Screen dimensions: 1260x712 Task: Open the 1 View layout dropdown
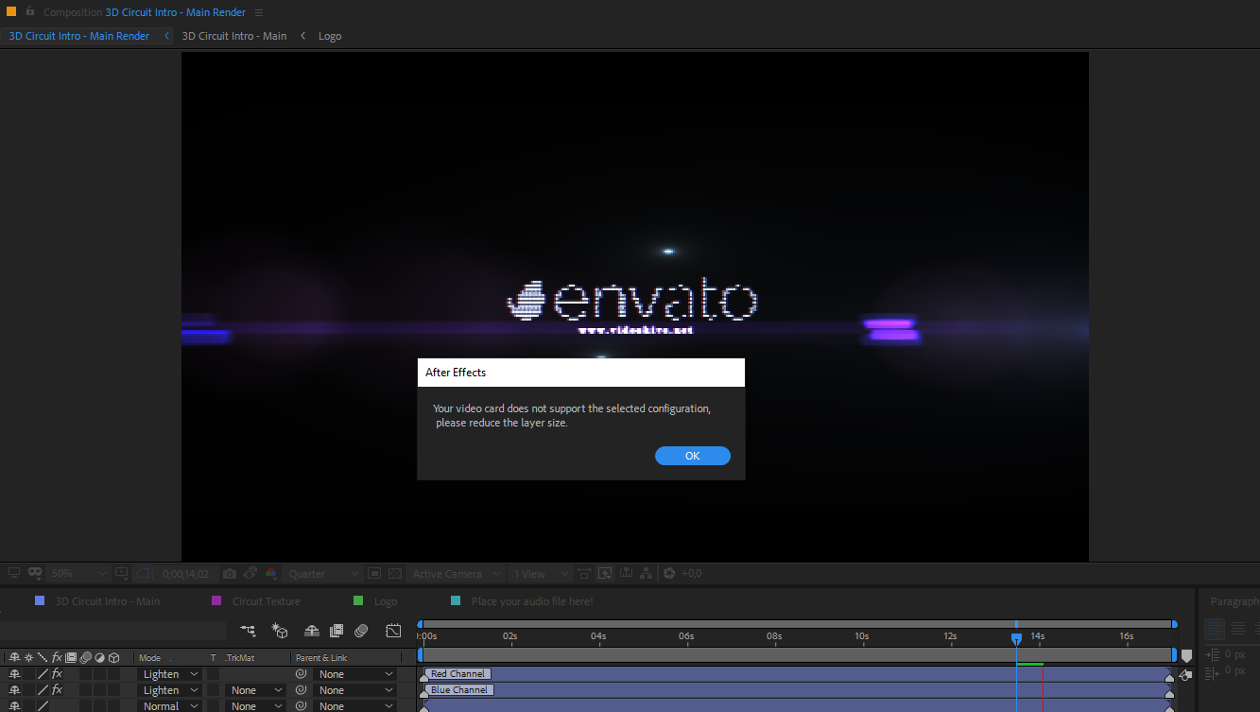click(540, 573)
